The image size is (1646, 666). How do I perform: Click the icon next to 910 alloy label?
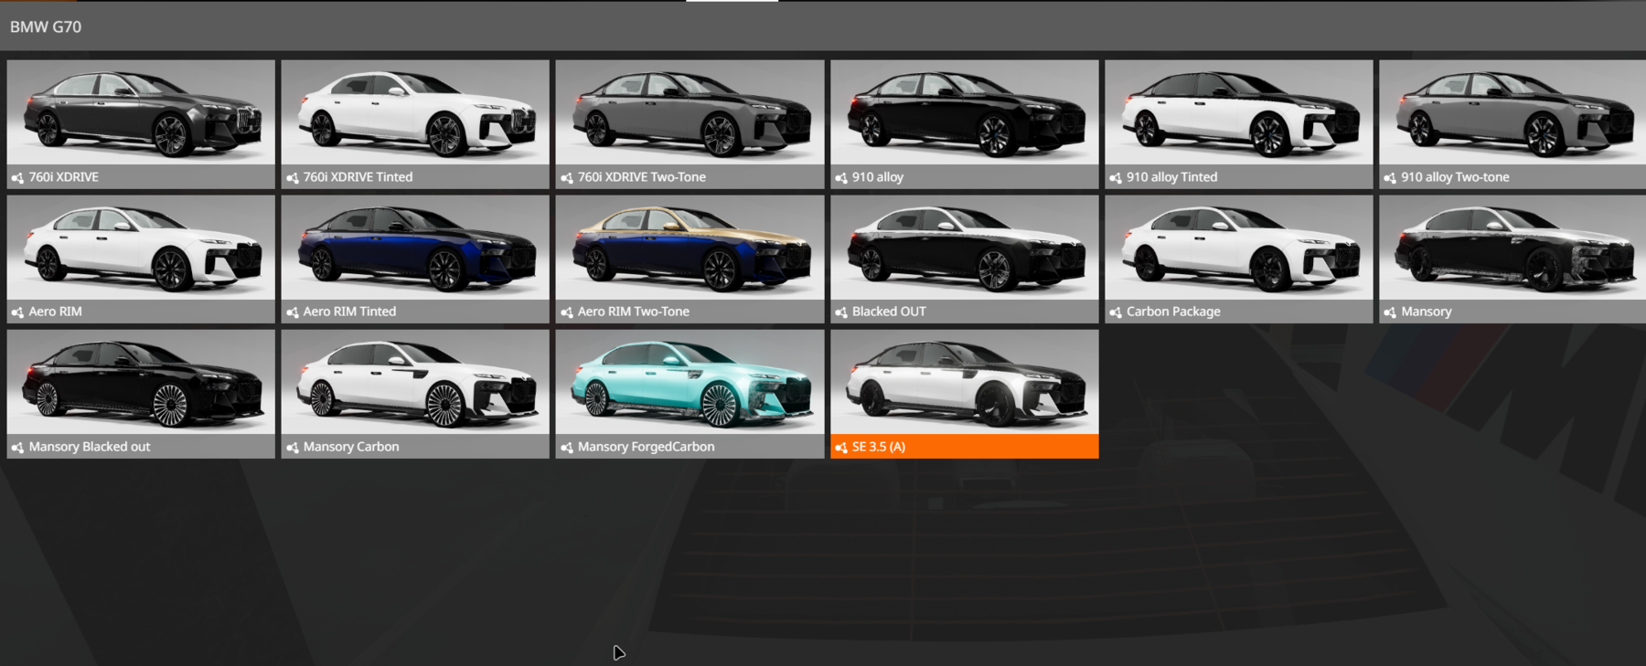coord(841,177)
